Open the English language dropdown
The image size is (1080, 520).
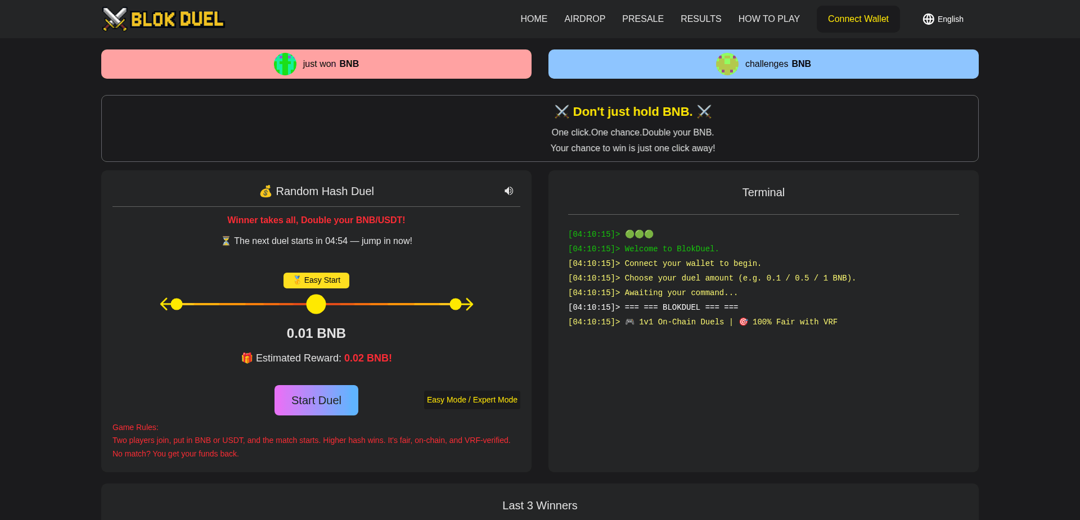click(x=942, y=19)
